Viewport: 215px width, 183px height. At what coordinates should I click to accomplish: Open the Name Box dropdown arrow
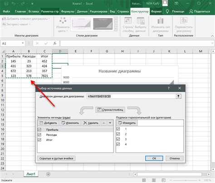(x=23, y=43)
